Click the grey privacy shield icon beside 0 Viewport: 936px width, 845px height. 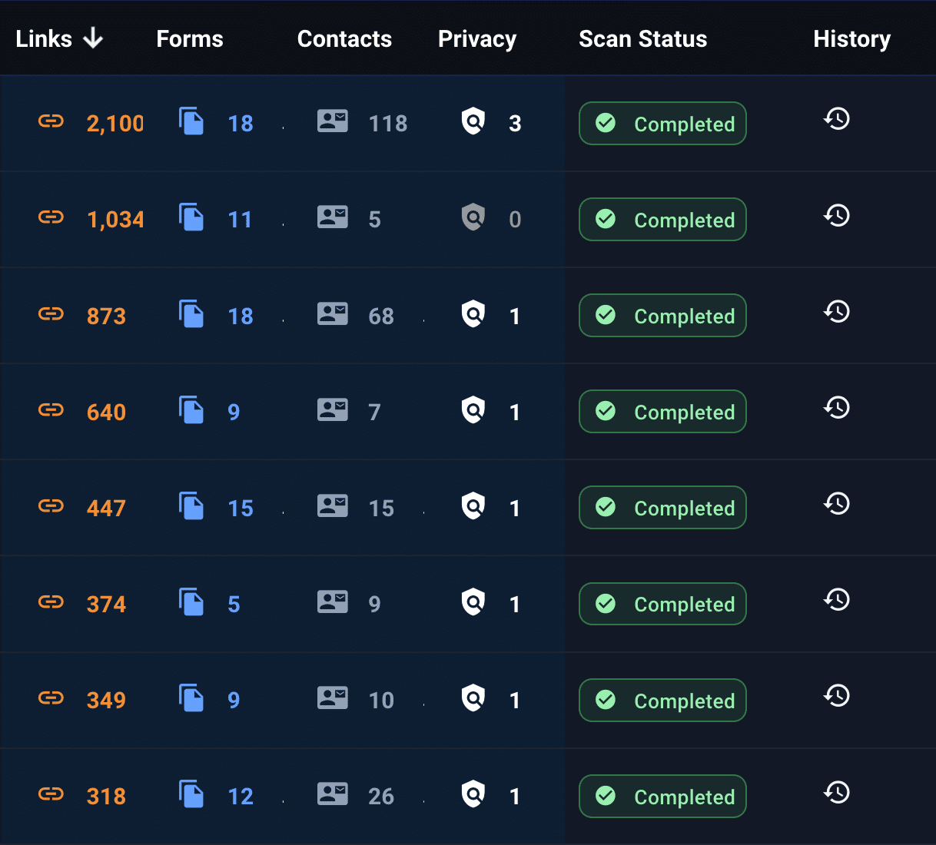[473, 217]
